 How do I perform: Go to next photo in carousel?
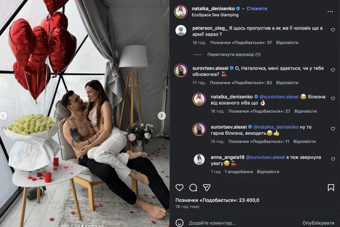click(162, 115)
